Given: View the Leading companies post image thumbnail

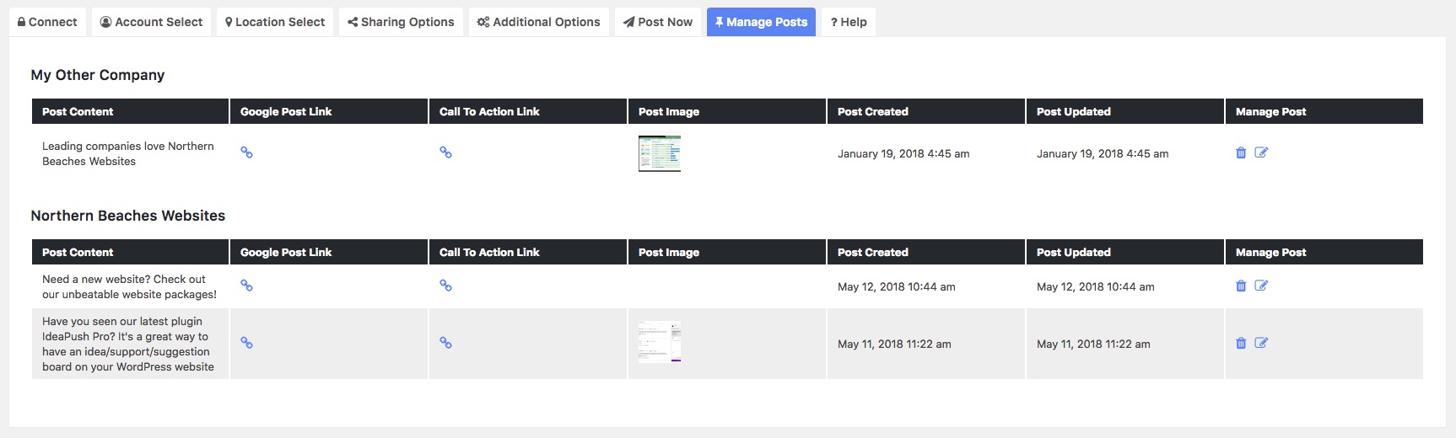Looking at the screenshot, I should 660,153.
